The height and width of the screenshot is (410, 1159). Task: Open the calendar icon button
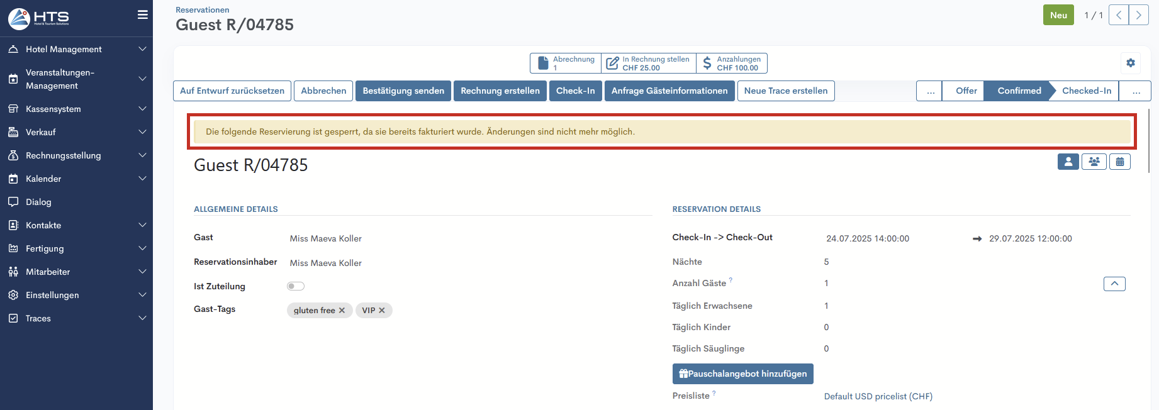[x=1120, y=162]
